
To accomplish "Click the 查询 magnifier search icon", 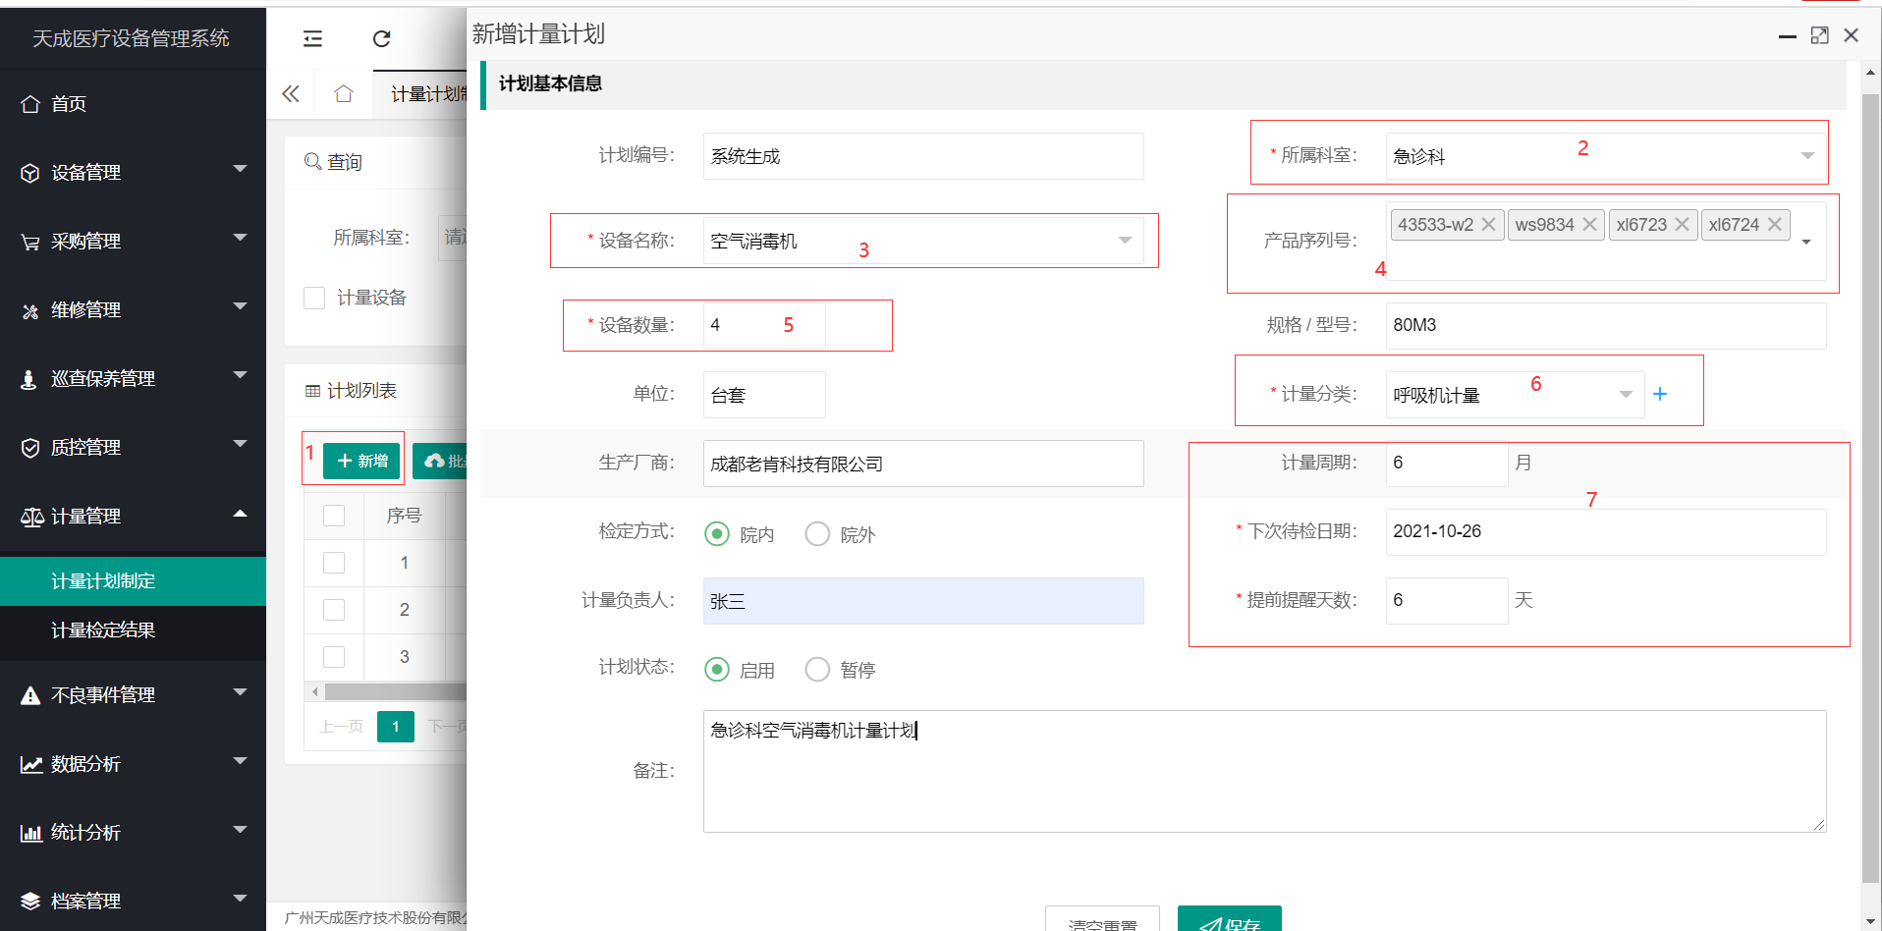I will point(313,161).
